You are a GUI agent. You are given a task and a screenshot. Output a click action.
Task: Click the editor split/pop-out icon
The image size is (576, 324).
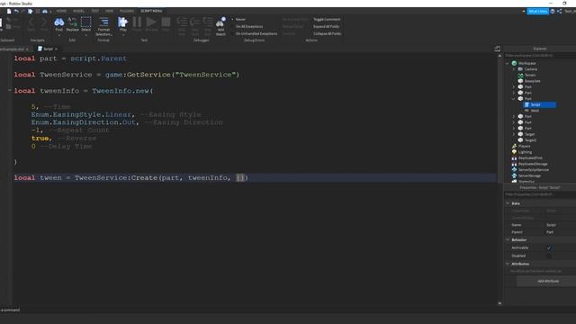pyautogui.click(x=498, y=49)
